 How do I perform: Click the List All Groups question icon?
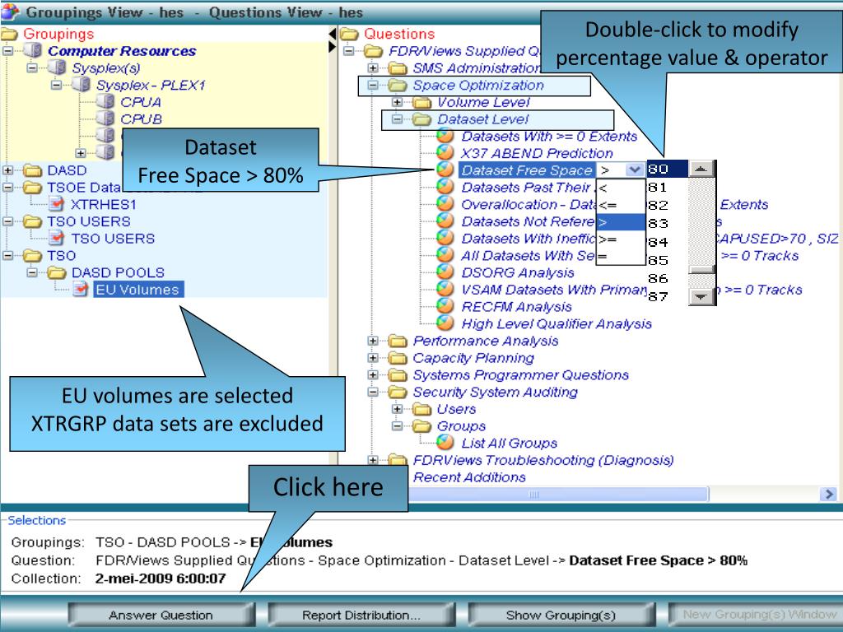[445, 443]
